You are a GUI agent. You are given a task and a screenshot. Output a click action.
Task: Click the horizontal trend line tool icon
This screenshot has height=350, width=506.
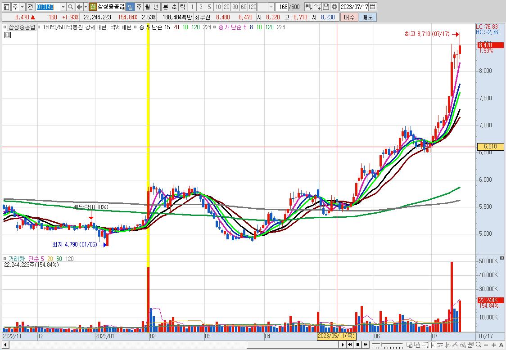(x=440, y=345)
